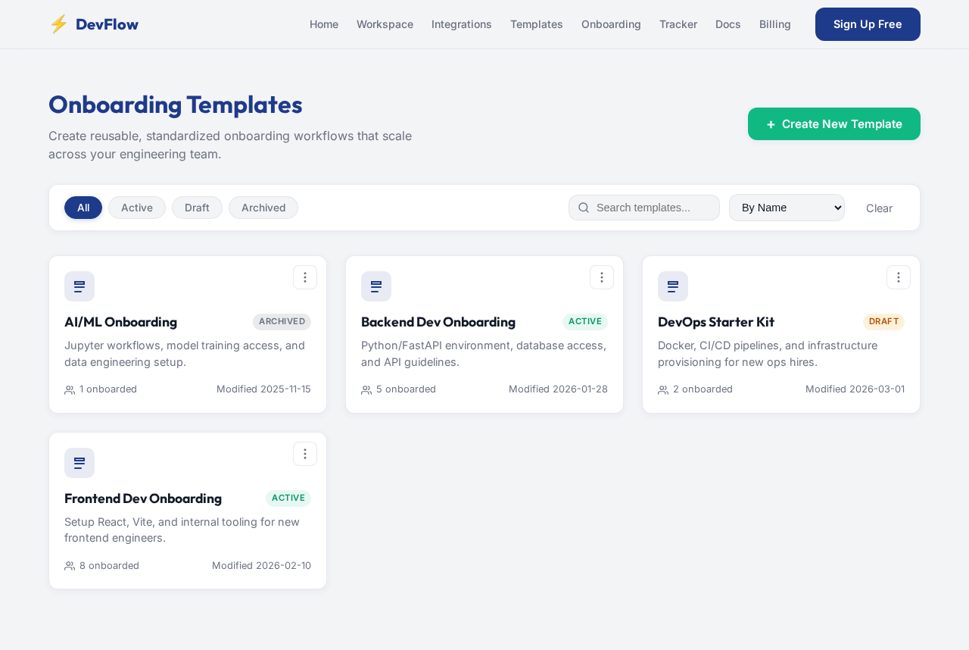This screenshot has height=650, width=969.
Task: Click the Frontend Dev Onboarding template document icon
Action: pos(79,463)
